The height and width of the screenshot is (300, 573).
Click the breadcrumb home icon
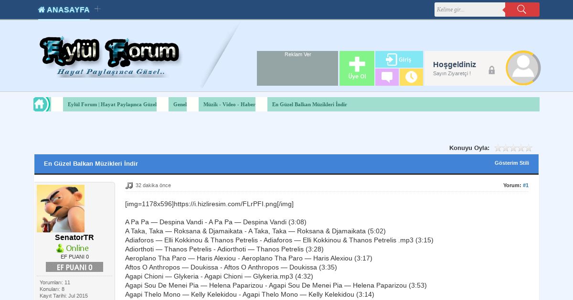click(x=40, y=104)
